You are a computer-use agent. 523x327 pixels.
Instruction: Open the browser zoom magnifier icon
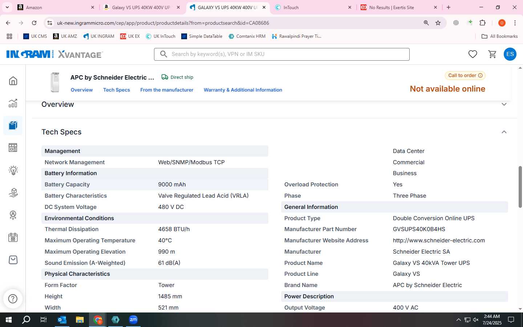coord(426,23)
